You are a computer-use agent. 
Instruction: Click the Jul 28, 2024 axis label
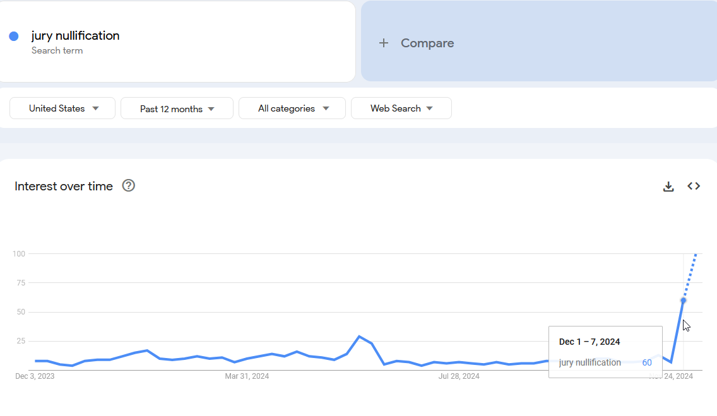[x=459, y=376]
